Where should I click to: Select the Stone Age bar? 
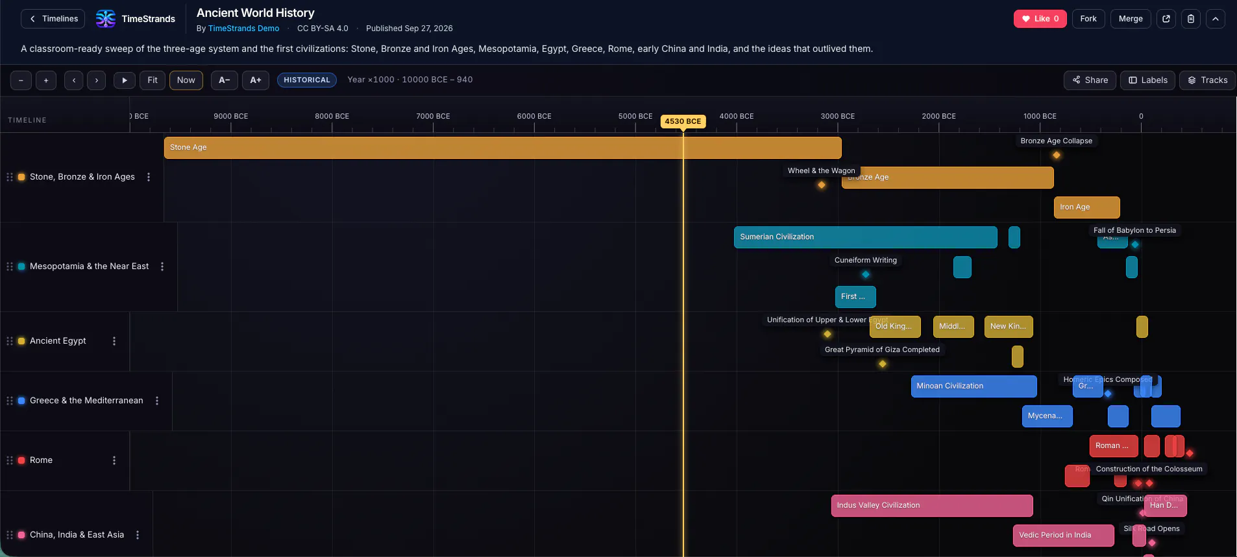click(x=503, y=148)
